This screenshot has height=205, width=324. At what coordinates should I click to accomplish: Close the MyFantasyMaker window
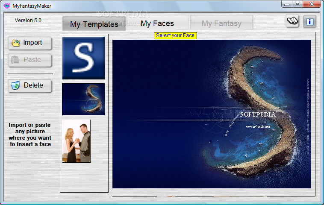pyautogui.click(x=312, y=4)
